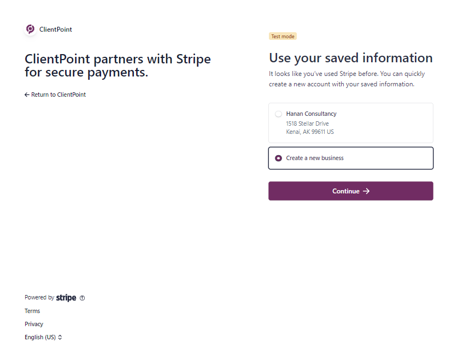Click the Test mode badge
Viewport: 452px width, 348px height.
pos(283,36)
